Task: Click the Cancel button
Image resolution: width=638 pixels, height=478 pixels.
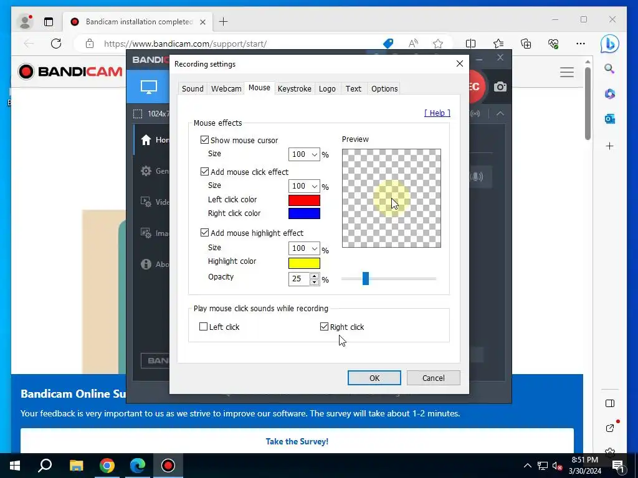Action: 434,378
